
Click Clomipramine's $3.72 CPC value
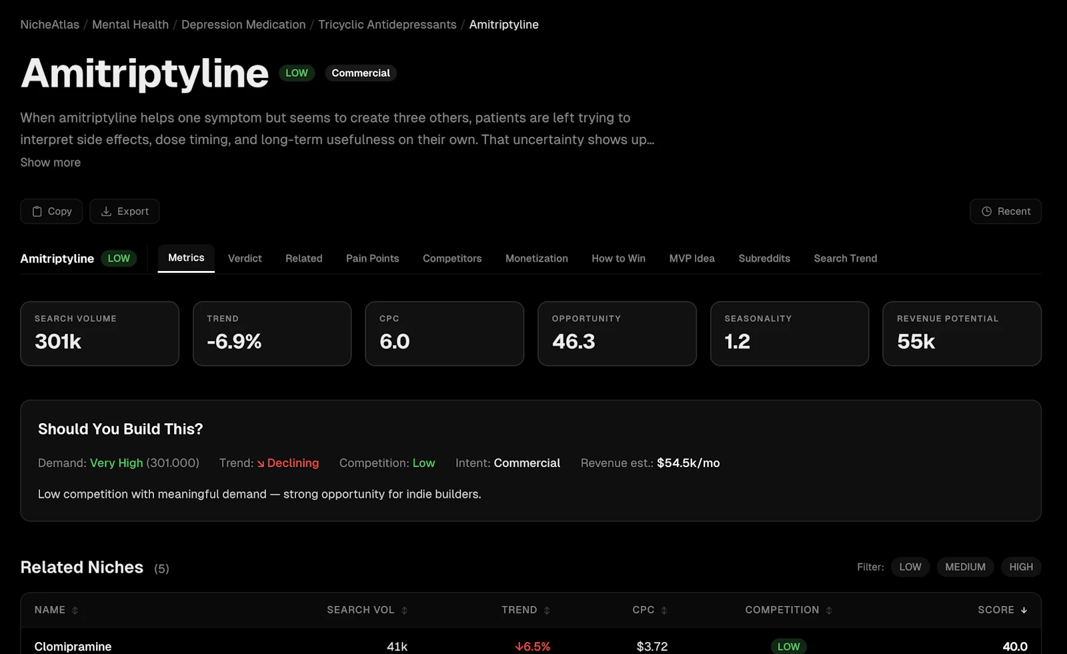click(652, 647)
